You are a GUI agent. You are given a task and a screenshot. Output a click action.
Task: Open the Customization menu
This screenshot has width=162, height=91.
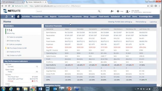pos(64,16)
